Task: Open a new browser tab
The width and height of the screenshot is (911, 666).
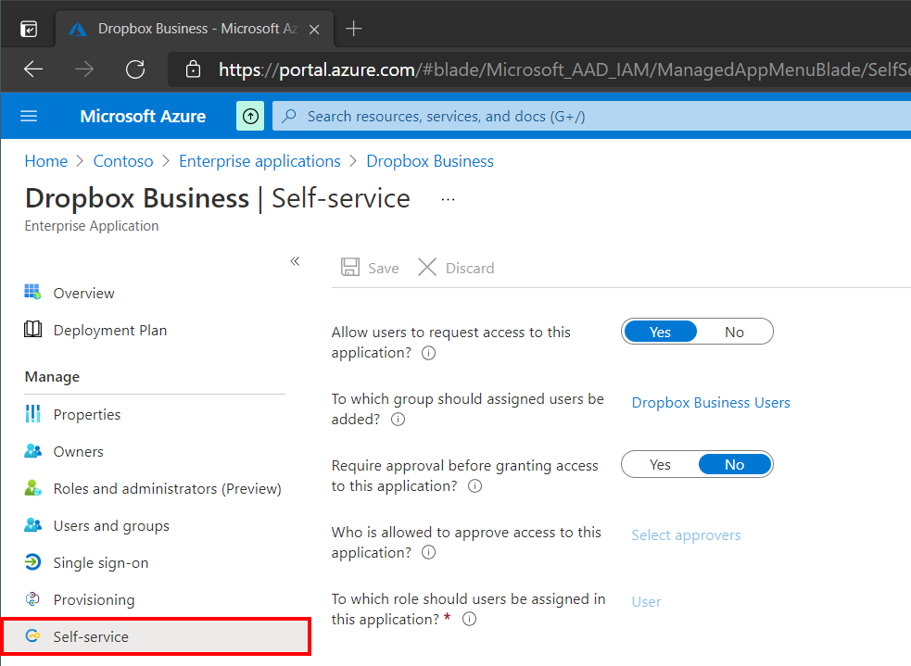Action: click(x=353, y=29)
